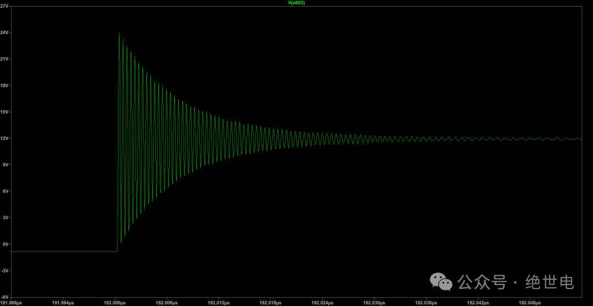Select the -6V label at axis bottom

[x=4, y=296]
